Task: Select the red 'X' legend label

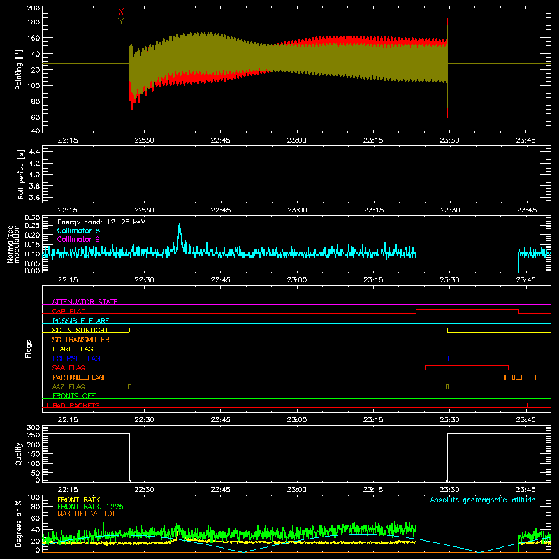Action: (x=121, y=13)
